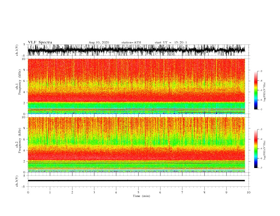280x216 pixels.
Task: Select the "start UT = 15:20:1" text
Action: [x=171, y=42]
